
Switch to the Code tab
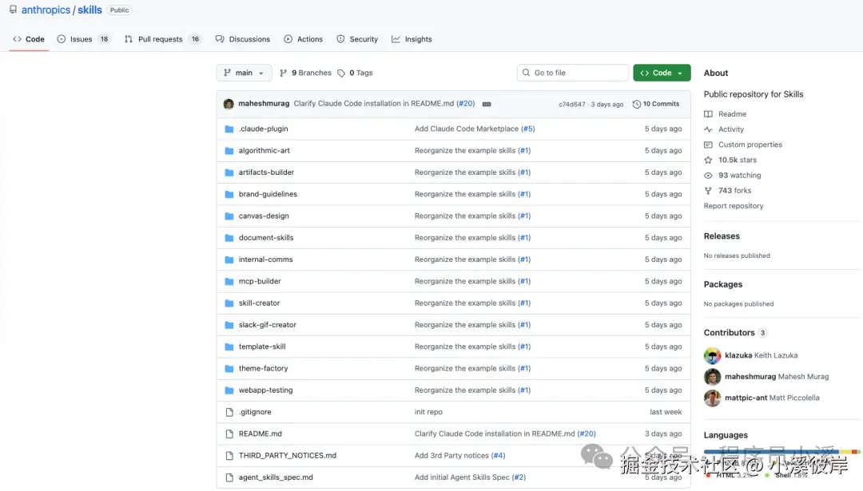pos(29,39)
